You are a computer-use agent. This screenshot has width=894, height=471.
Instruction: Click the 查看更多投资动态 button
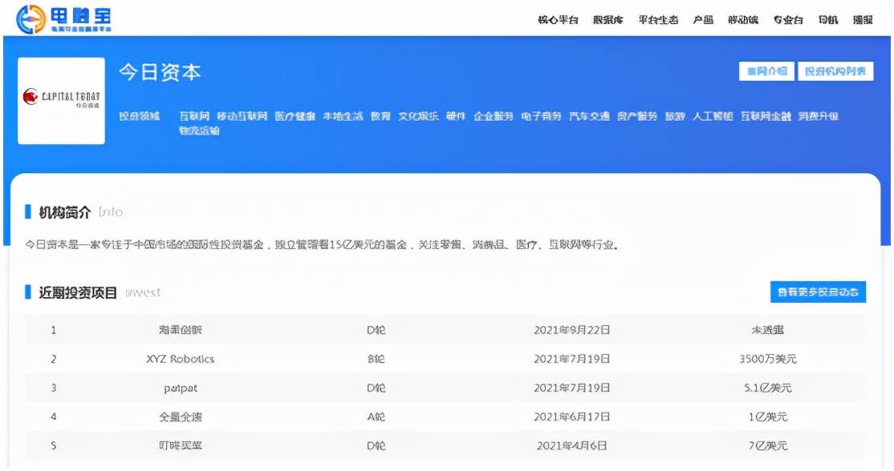point(818,292)
